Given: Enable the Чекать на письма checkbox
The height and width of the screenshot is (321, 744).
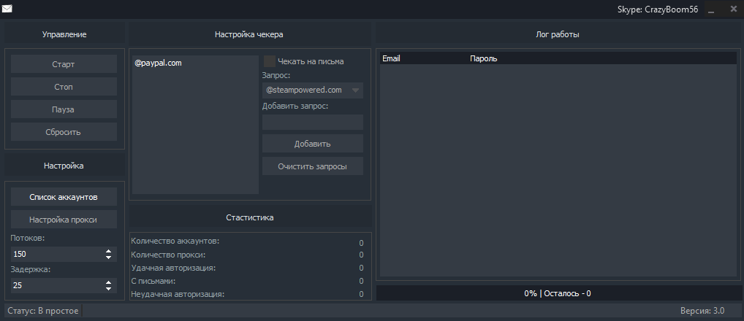Looking at the screenshot, I should pyautogui.click(x=270, y=61).
